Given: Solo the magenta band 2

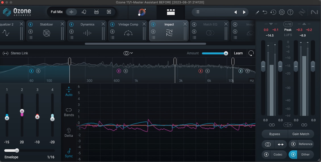Looking at the screenshot, I should point(126,71).
